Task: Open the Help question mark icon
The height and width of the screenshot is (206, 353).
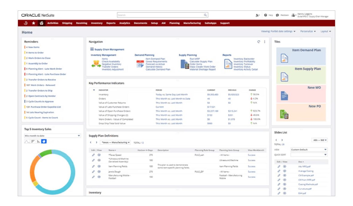Action: pos(265,15)
